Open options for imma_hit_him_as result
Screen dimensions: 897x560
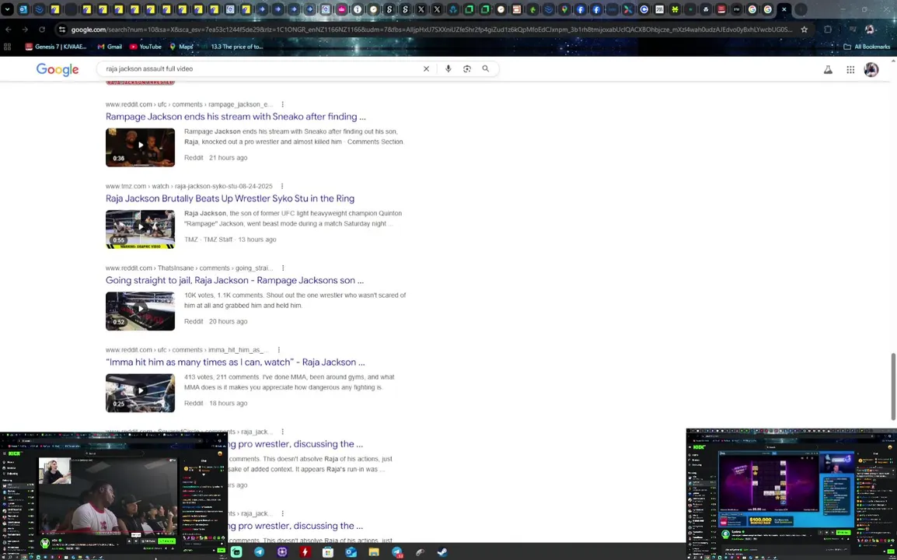(278, 350)
